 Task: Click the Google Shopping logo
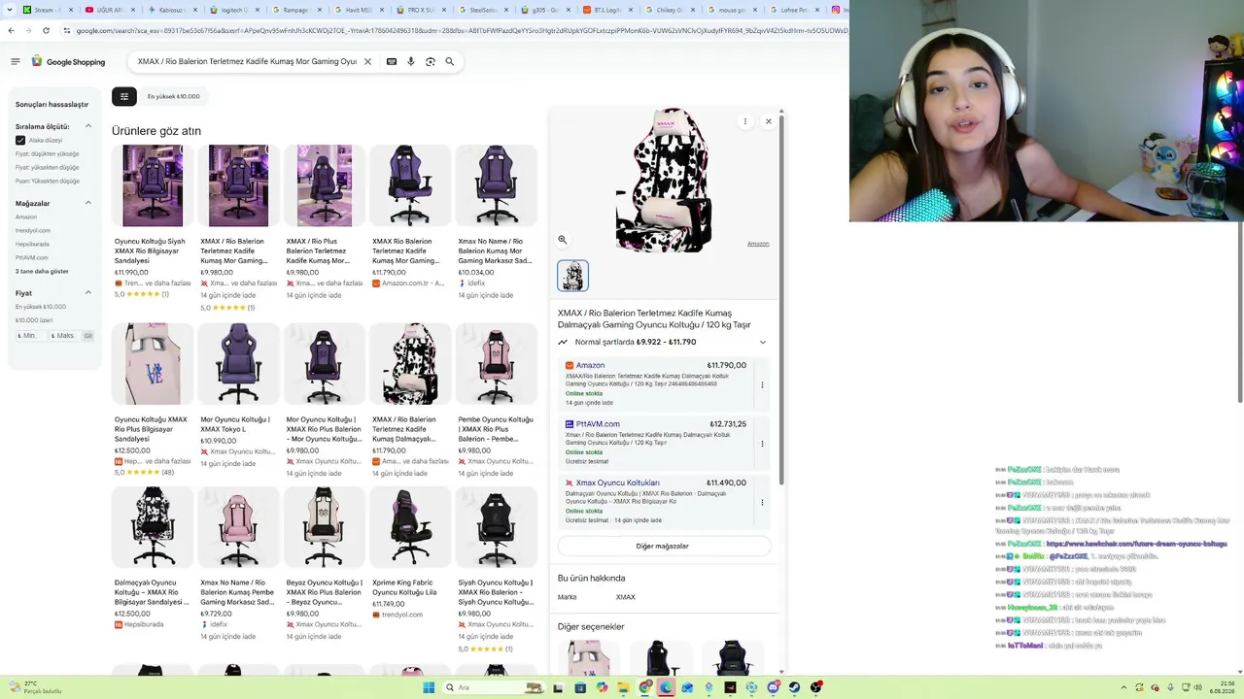(68, 61)
